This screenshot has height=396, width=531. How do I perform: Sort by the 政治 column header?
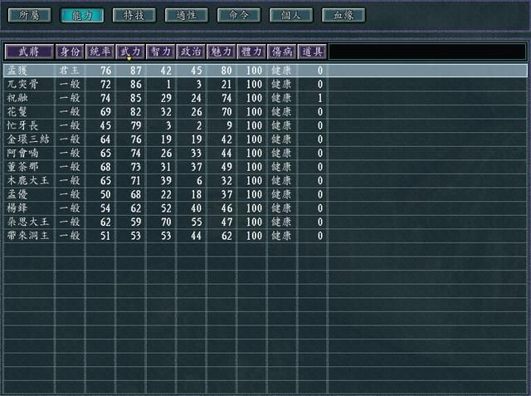(x=191, y=51)
